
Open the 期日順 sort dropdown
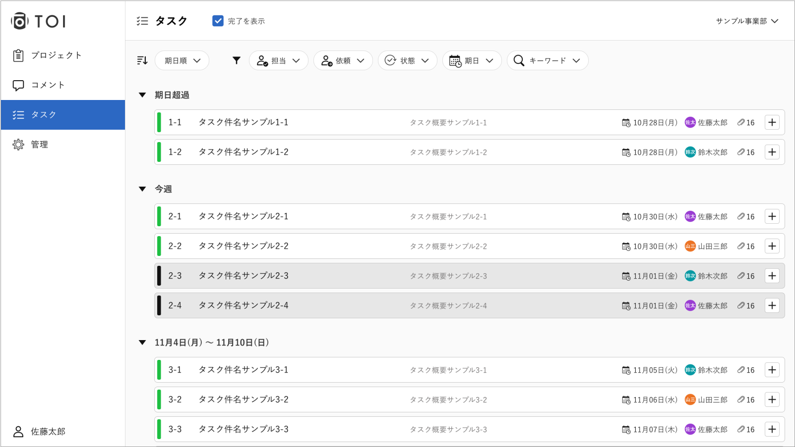pyautogui.click(x=182, y=60)
